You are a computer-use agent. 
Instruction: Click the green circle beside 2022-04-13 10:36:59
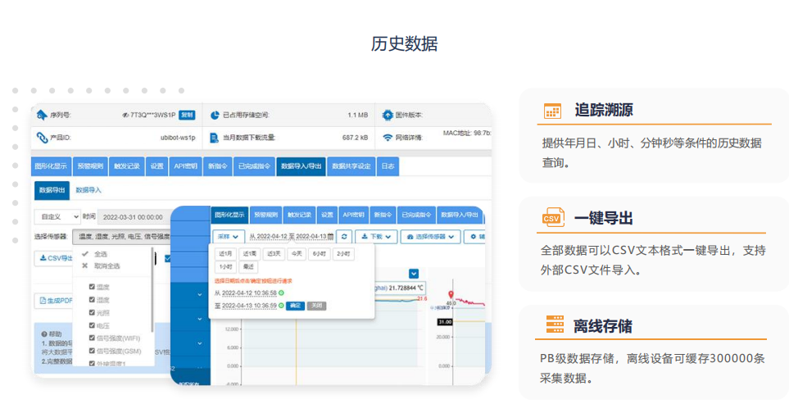pos(281,306)
